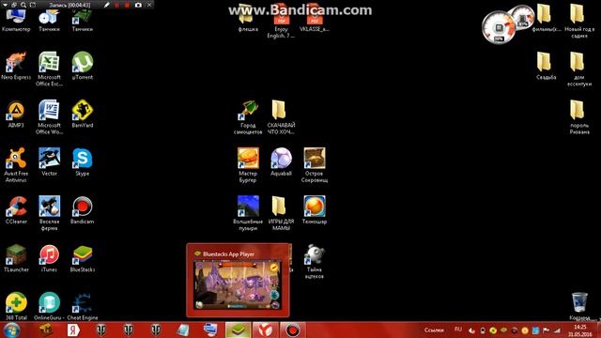Select the Мастер Бургер game shortcut

click(248, 165)
